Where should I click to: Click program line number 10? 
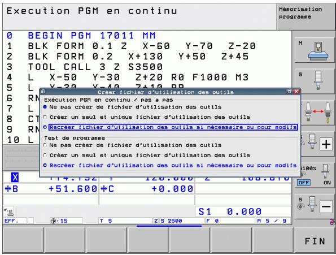pos(14,140)
